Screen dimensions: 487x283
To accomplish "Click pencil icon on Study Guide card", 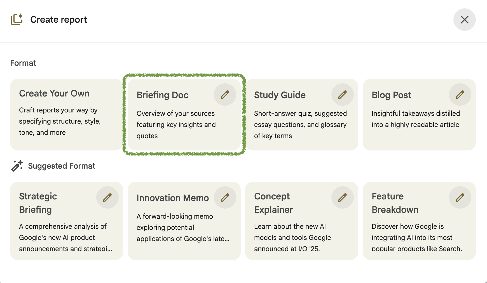I will [342, 95].
